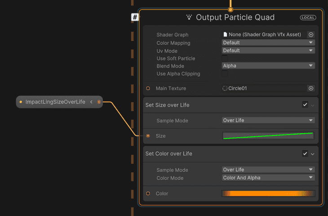Click the Size input port
The image size is (328, 216).
click(148, 136)
